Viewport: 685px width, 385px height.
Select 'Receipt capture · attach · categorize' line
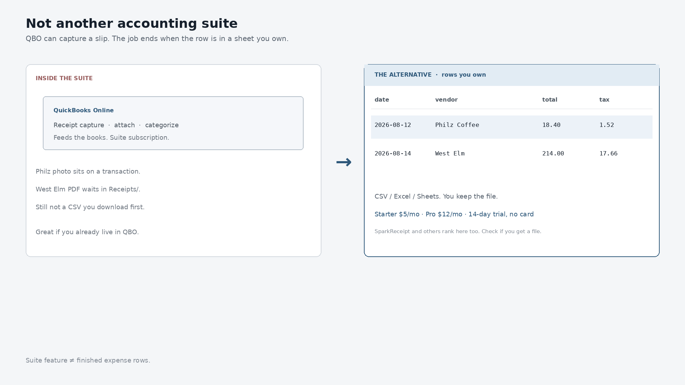click(x=116, y=125)
